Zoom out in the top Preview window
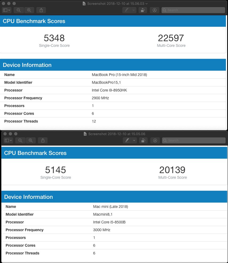 click(19, 10)
